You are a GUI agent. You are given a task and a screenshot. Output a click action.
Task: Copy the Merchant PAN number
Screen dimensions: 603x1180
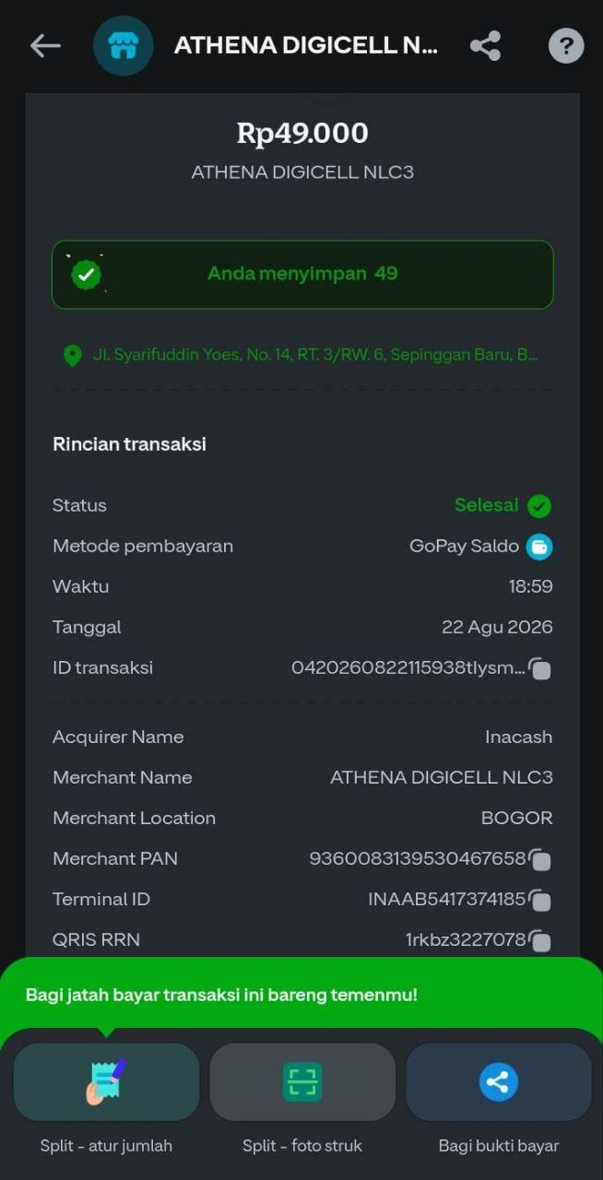pyautogui.click(x=540, y=860)
